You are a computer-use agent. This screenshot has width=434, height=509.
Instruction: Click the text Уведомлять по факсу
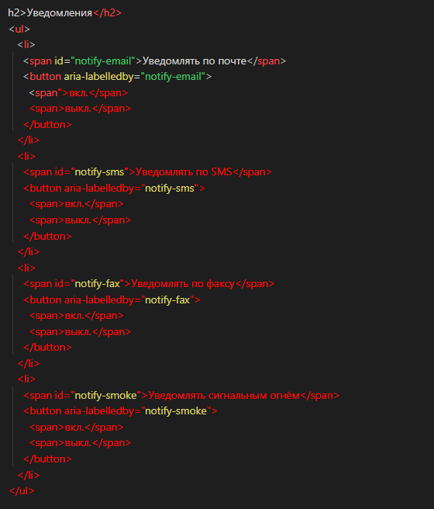point(182,284)
